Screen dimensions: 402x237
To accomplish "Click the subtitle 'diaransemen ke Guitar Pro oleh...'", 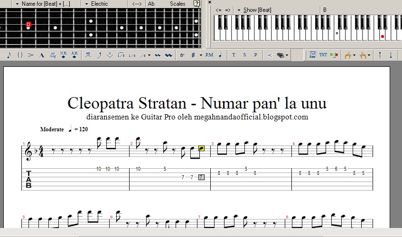I will point(197,117).
